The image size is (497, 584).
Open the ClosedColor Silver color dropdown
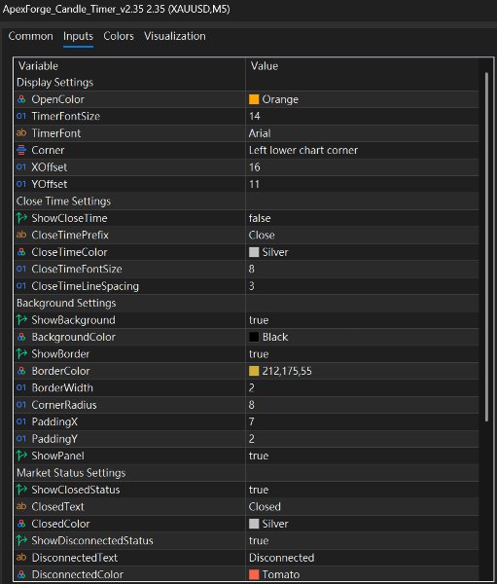pyautogui.click(x=362, y=524)
